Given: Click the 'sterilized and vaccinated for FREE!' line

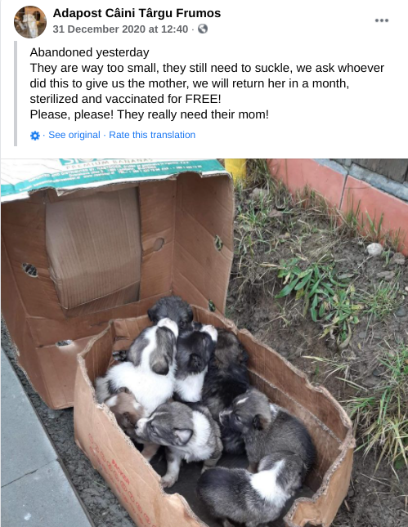Looking at the screenshot, I should [x=125, y=99].
